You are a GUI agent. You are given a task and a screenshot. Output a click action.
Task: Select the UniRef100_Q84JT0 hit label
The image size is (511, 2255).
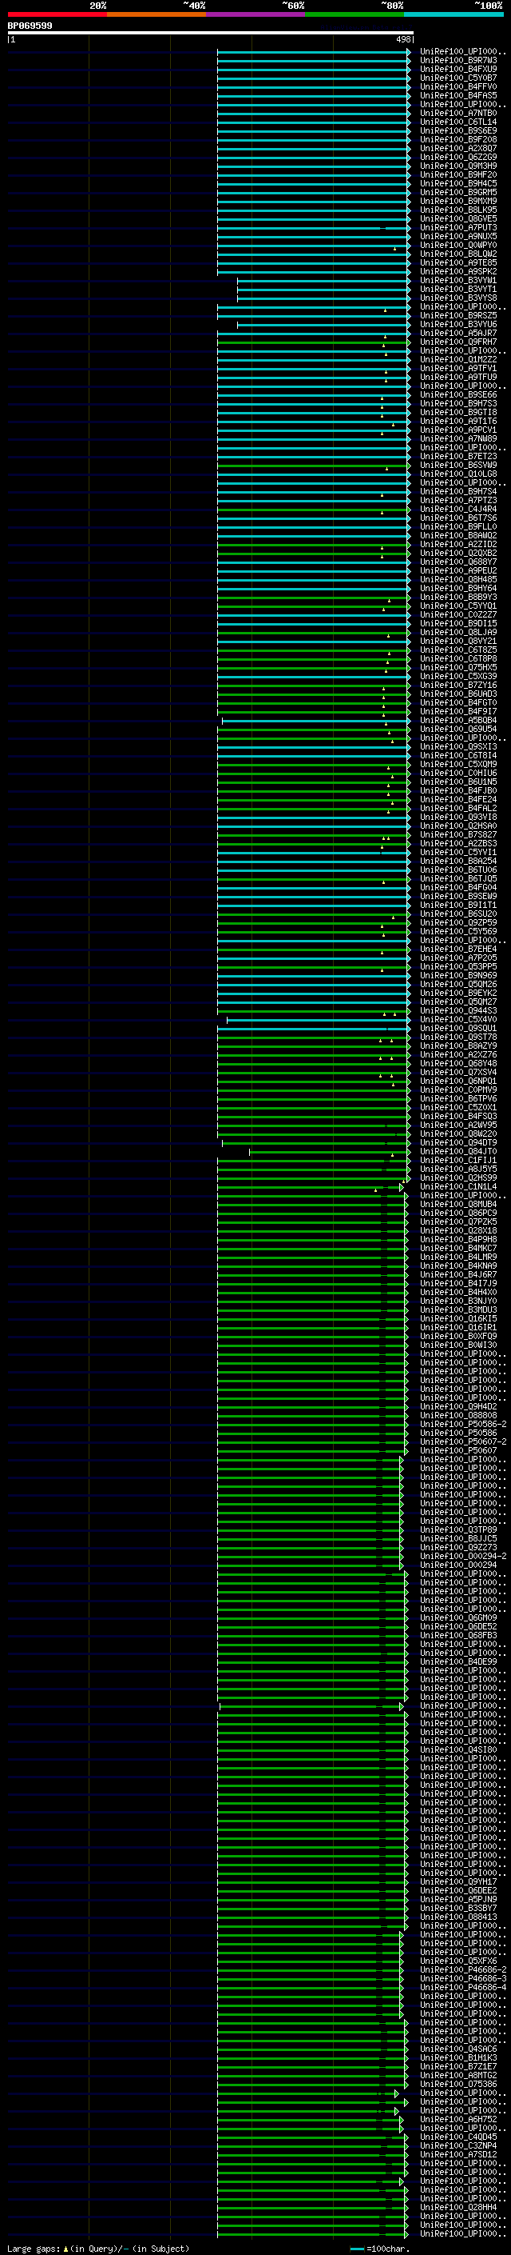[x=458, y=1151]
